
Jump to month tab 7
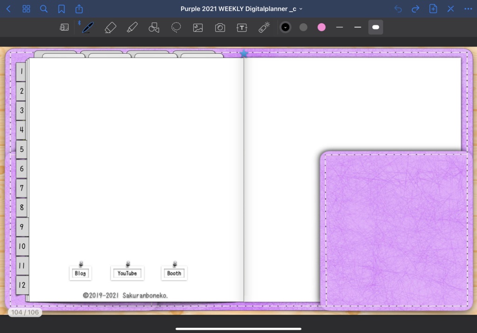(21, 188)
